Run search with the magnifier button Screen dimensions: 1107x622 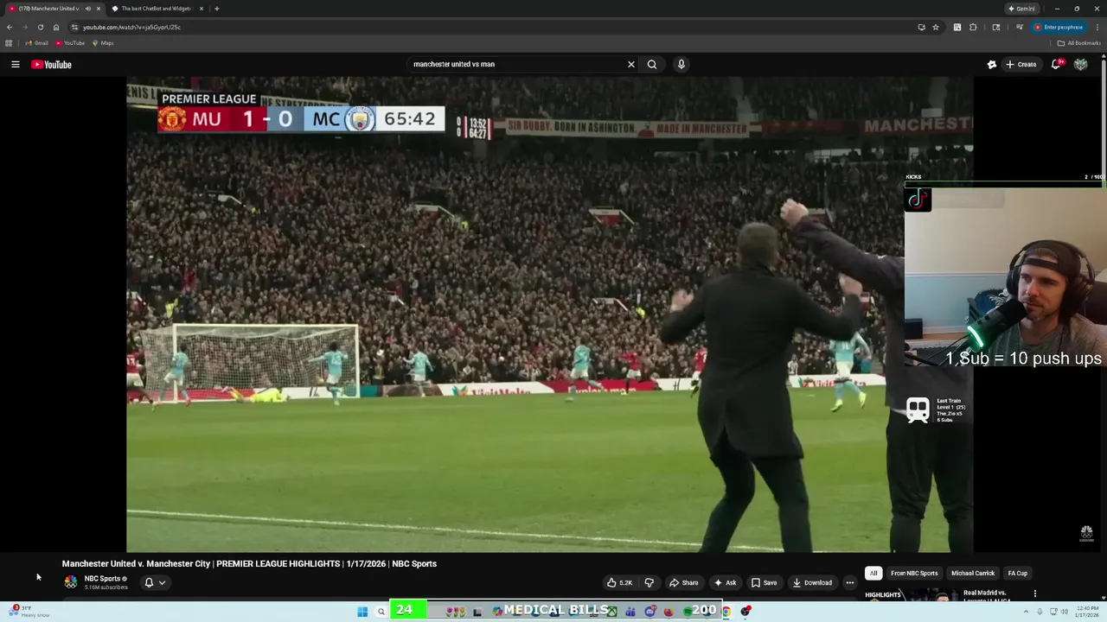click(x=652, y=64)
